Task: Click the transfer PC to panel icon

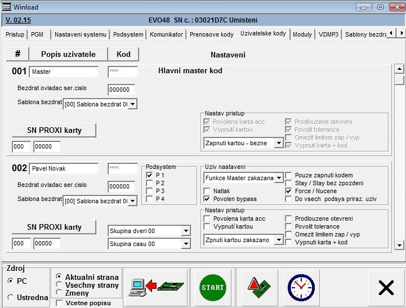Action: tap(156, 287)
